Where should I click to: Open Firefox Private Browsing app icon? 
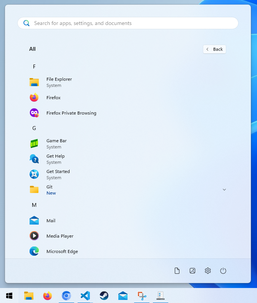(x=34, y=113)
